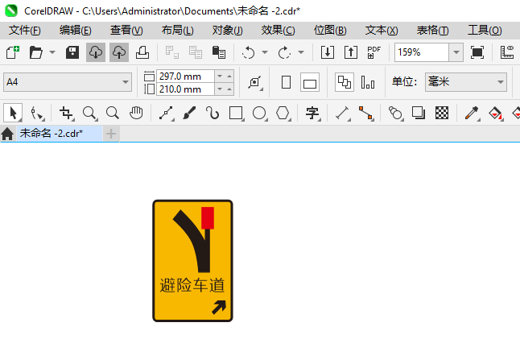Open the Redo history dropdown arrow

pyautogui.click(x=301, y=52)
